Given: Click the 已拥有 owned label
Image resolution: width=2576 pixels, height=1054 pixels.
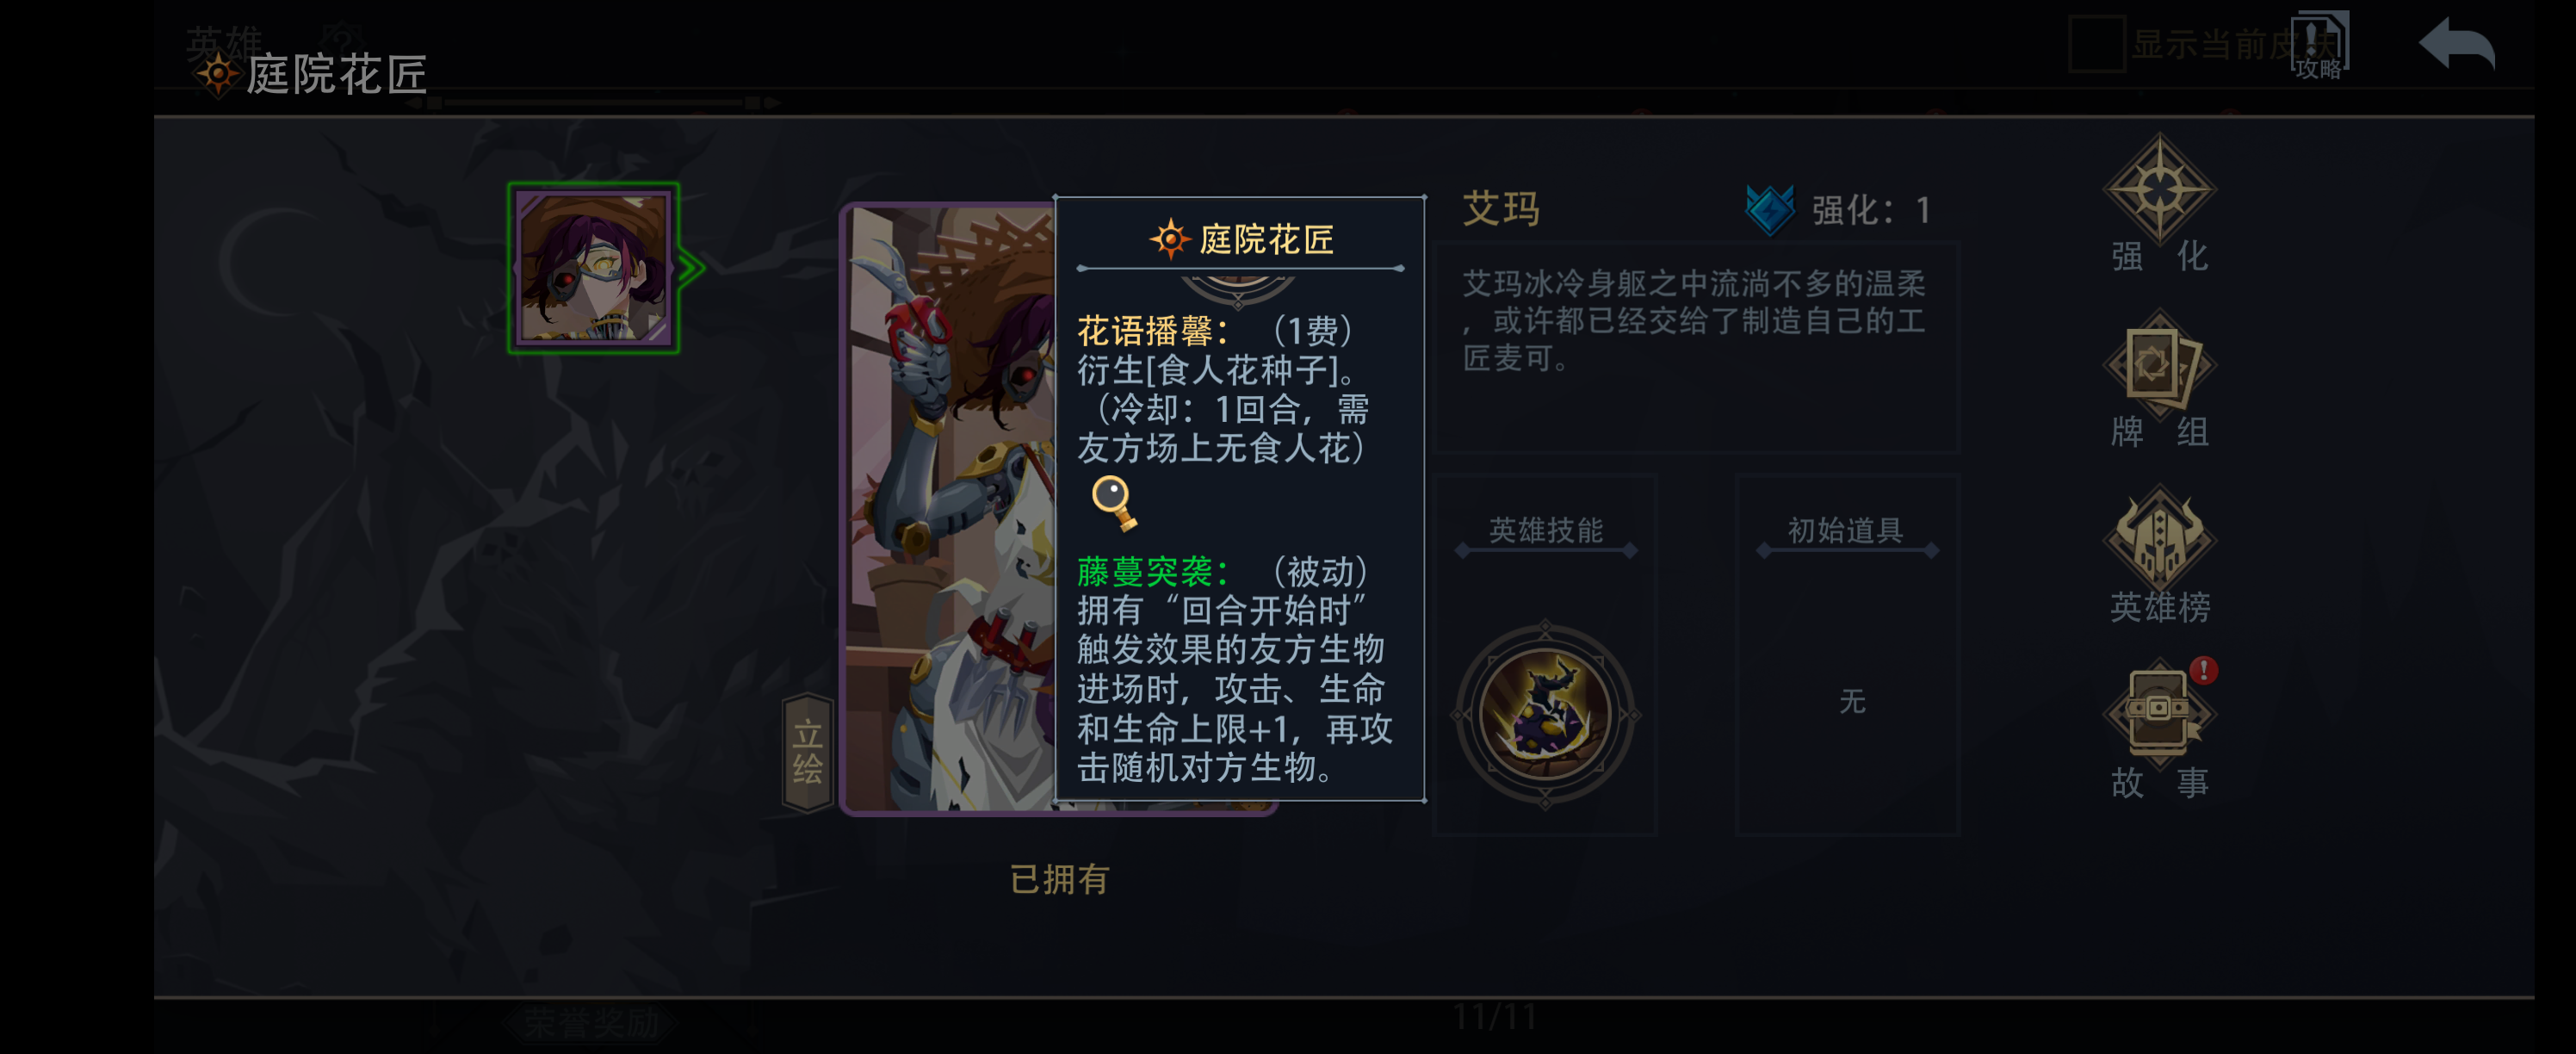Looking at the screenshot, I should point(1059,879).
